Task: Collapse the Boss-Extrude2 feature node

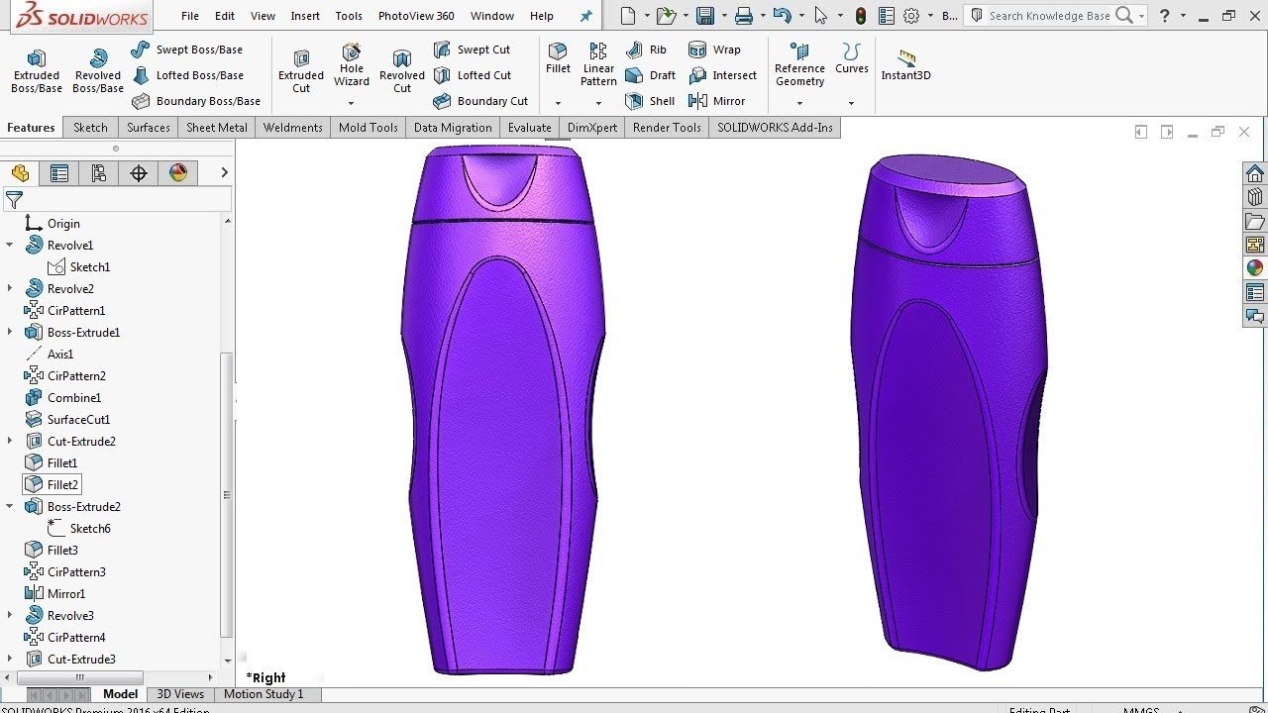Action: pyautogui.click(x=10, y=506)
